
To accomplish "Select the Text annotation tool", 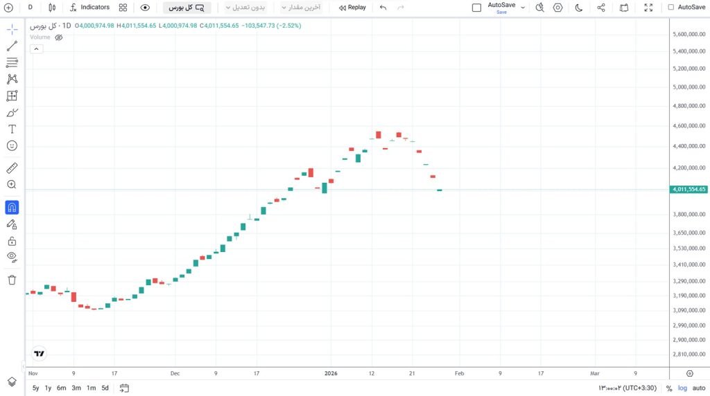I will point(12,129).
